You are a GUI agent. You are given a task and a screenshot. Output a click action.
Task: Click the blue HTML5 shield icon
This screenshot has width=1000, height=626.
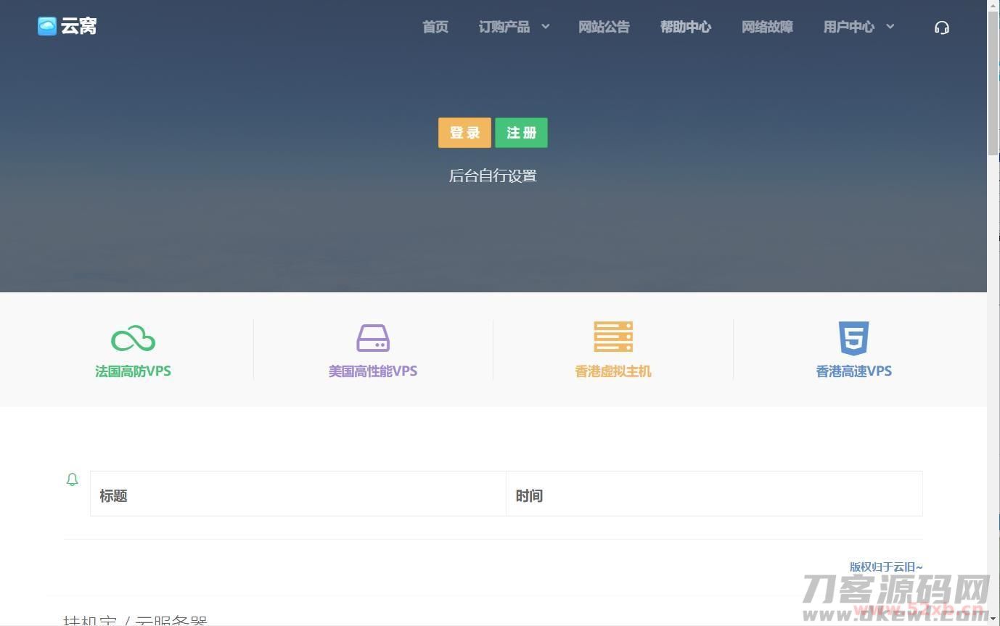853,338
